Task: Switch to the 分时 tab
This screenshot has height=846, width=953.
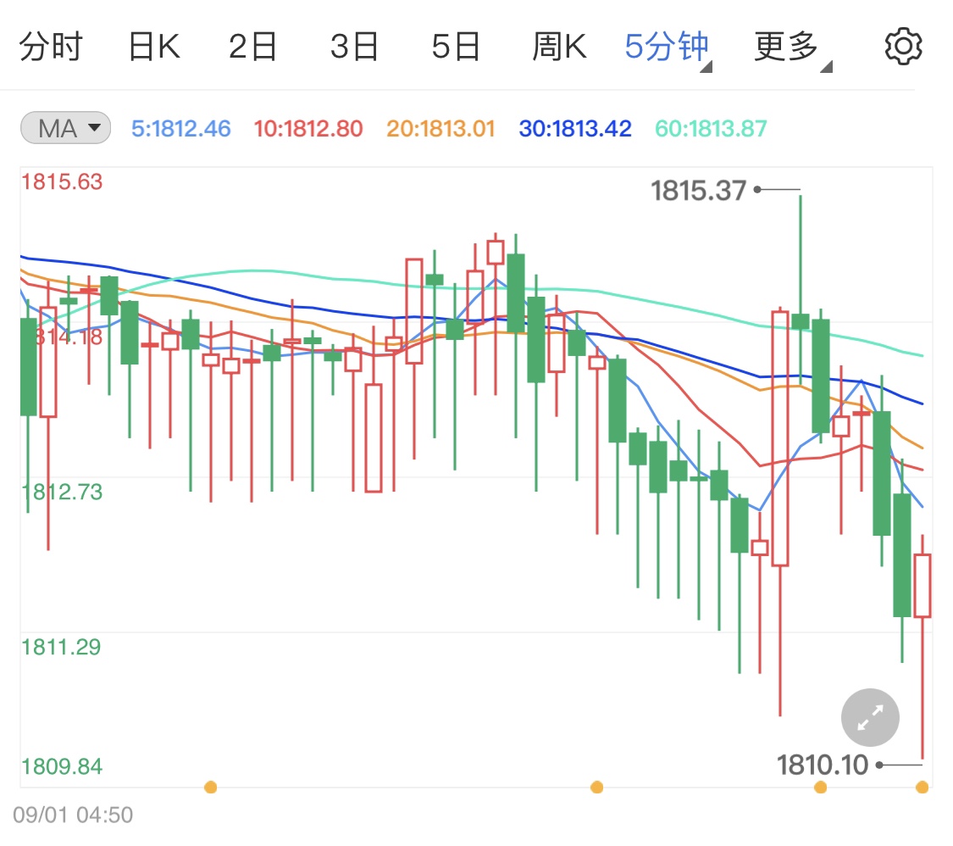Action: pyautogui.click(x=51, y=47)
